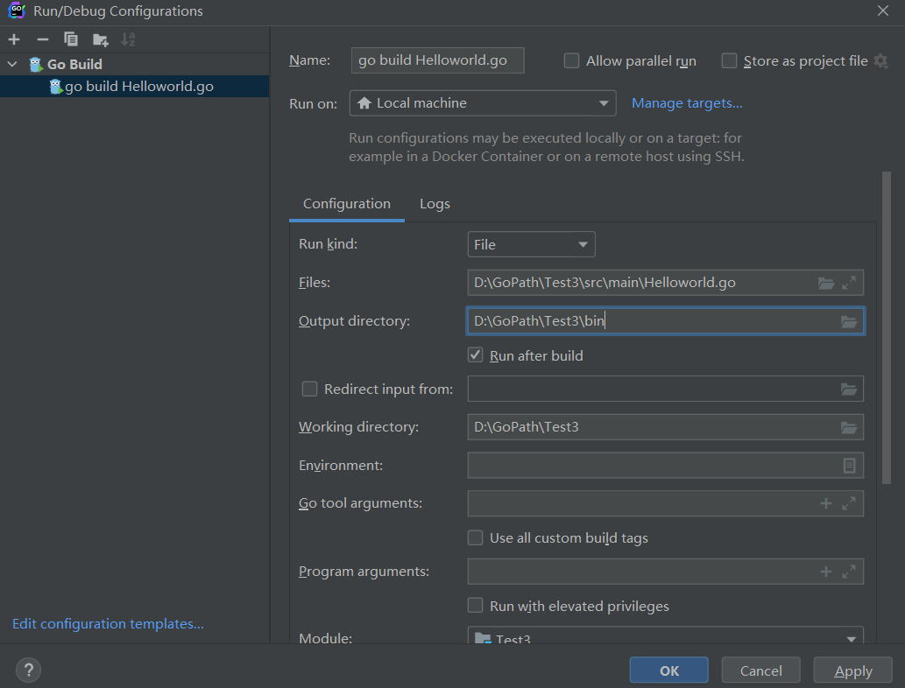This screenshot has height=688, width=905.
Task: Click the browse folder icon in the Files field
Action: 825,283
